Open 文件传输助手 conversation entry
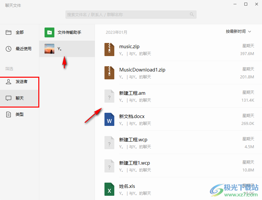 [x=67, y=32]
